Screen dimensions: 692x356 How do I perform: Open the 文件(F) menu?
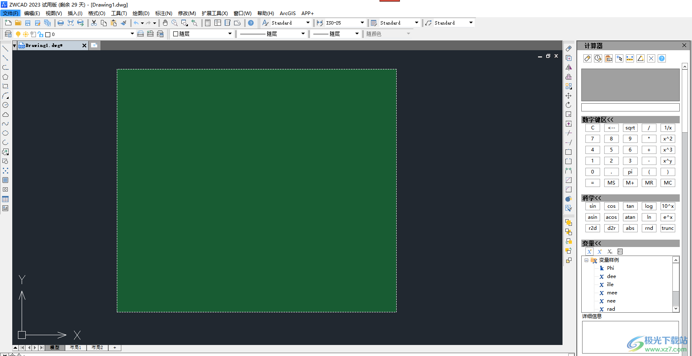tap(11, 13)
